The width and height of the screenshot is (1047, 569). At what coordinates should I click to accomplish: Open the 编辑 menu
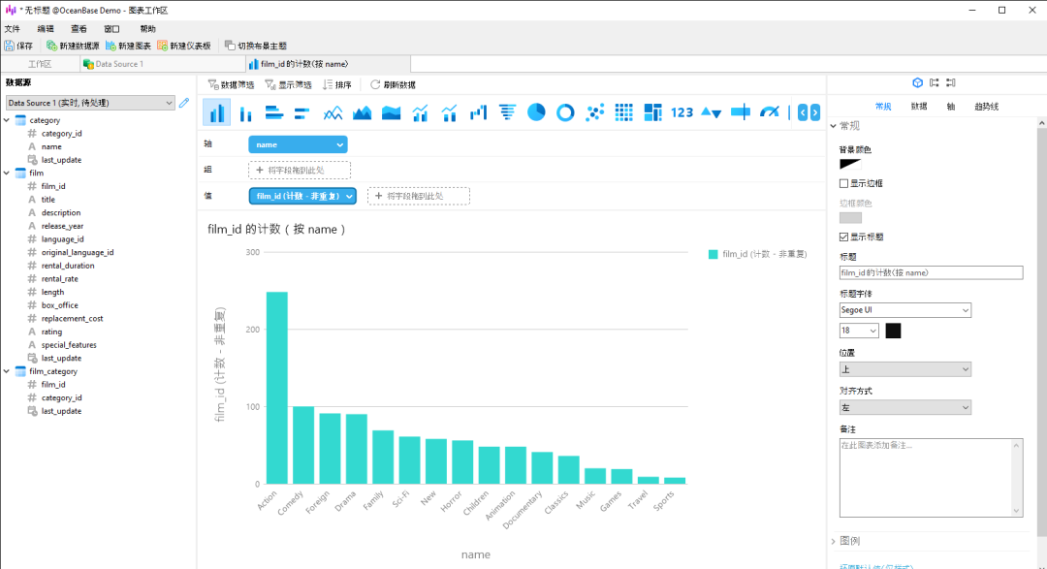[46, 29]
